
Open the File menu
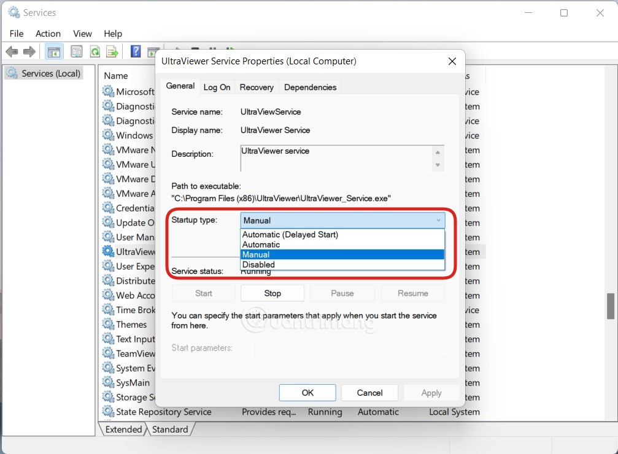17,34
